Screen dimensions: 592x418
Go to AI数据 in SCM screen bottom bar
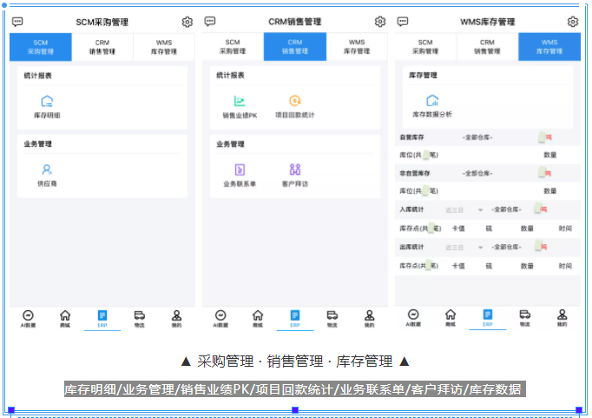tap(28, 318)
